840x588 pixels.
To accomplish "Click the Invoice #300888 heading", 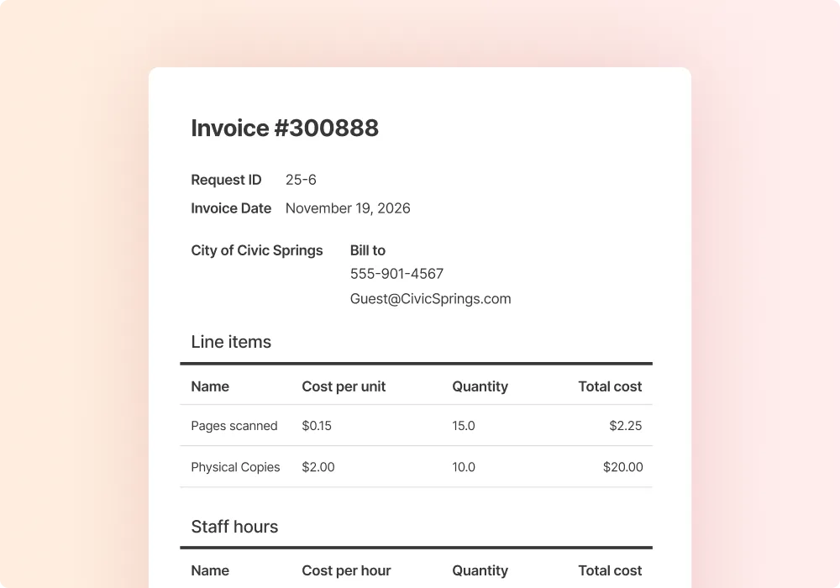I will click(x=285, y=128).
